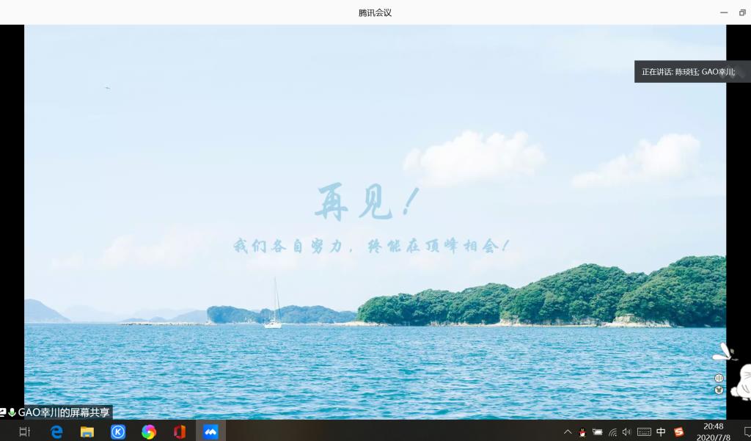Screen dimensions: 751x441
Task: Open File Explorer from the taskbar
Action: coord(87,432)
